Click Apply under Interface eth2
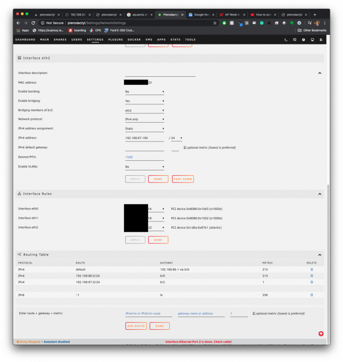 point(135,179)
